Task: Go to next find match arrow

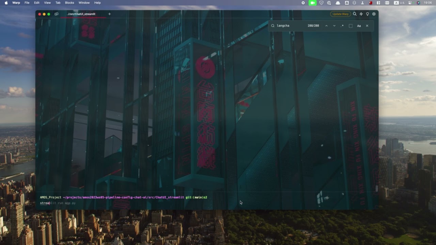Action: pyautogui.click(x=334, y=26)
